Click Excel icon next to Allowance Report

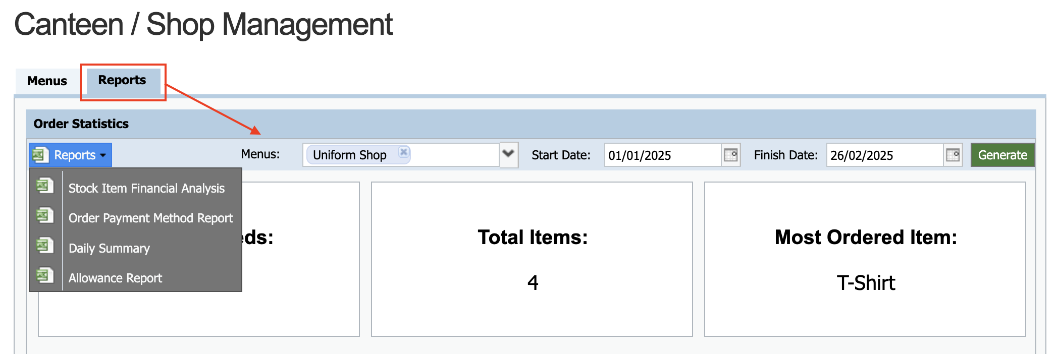click(x=45, y=276)
